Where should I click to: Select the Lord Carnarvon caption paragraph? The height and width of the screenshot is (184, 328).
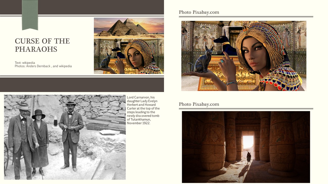(143, 110)
